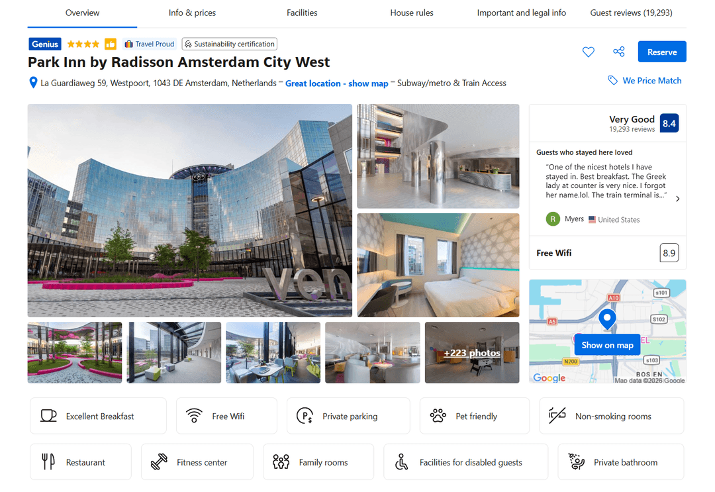
Task: Click the non-smoking rooms icon
Action: [x=557, y=415]
